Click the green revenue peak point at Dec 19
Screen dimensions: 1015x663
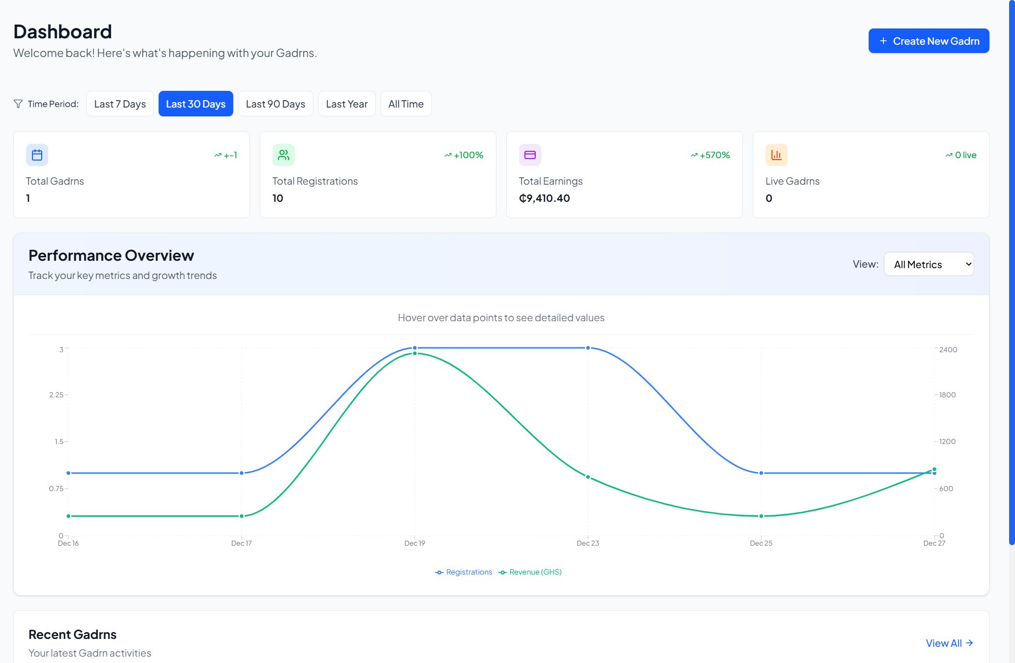click(414, 353)
